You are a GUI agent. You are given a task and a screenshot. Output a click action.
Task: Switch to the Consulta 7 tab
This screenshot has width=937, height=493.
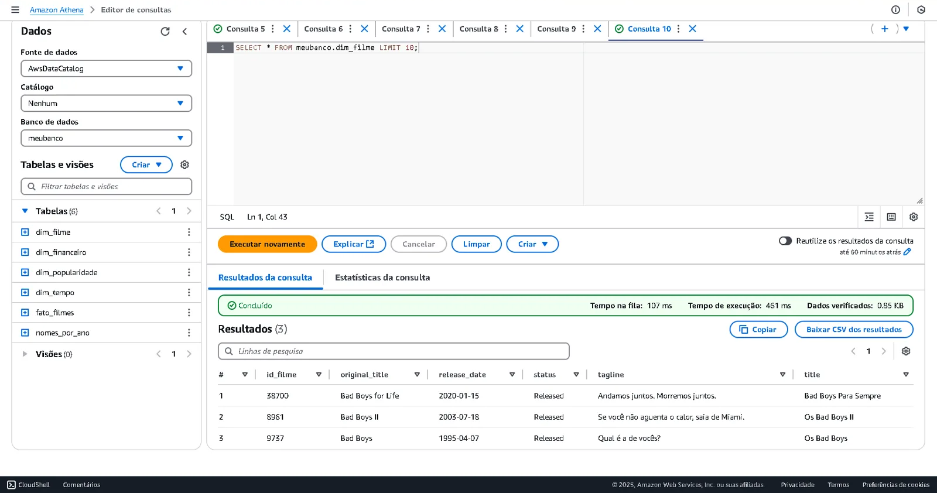click(401, 29)
